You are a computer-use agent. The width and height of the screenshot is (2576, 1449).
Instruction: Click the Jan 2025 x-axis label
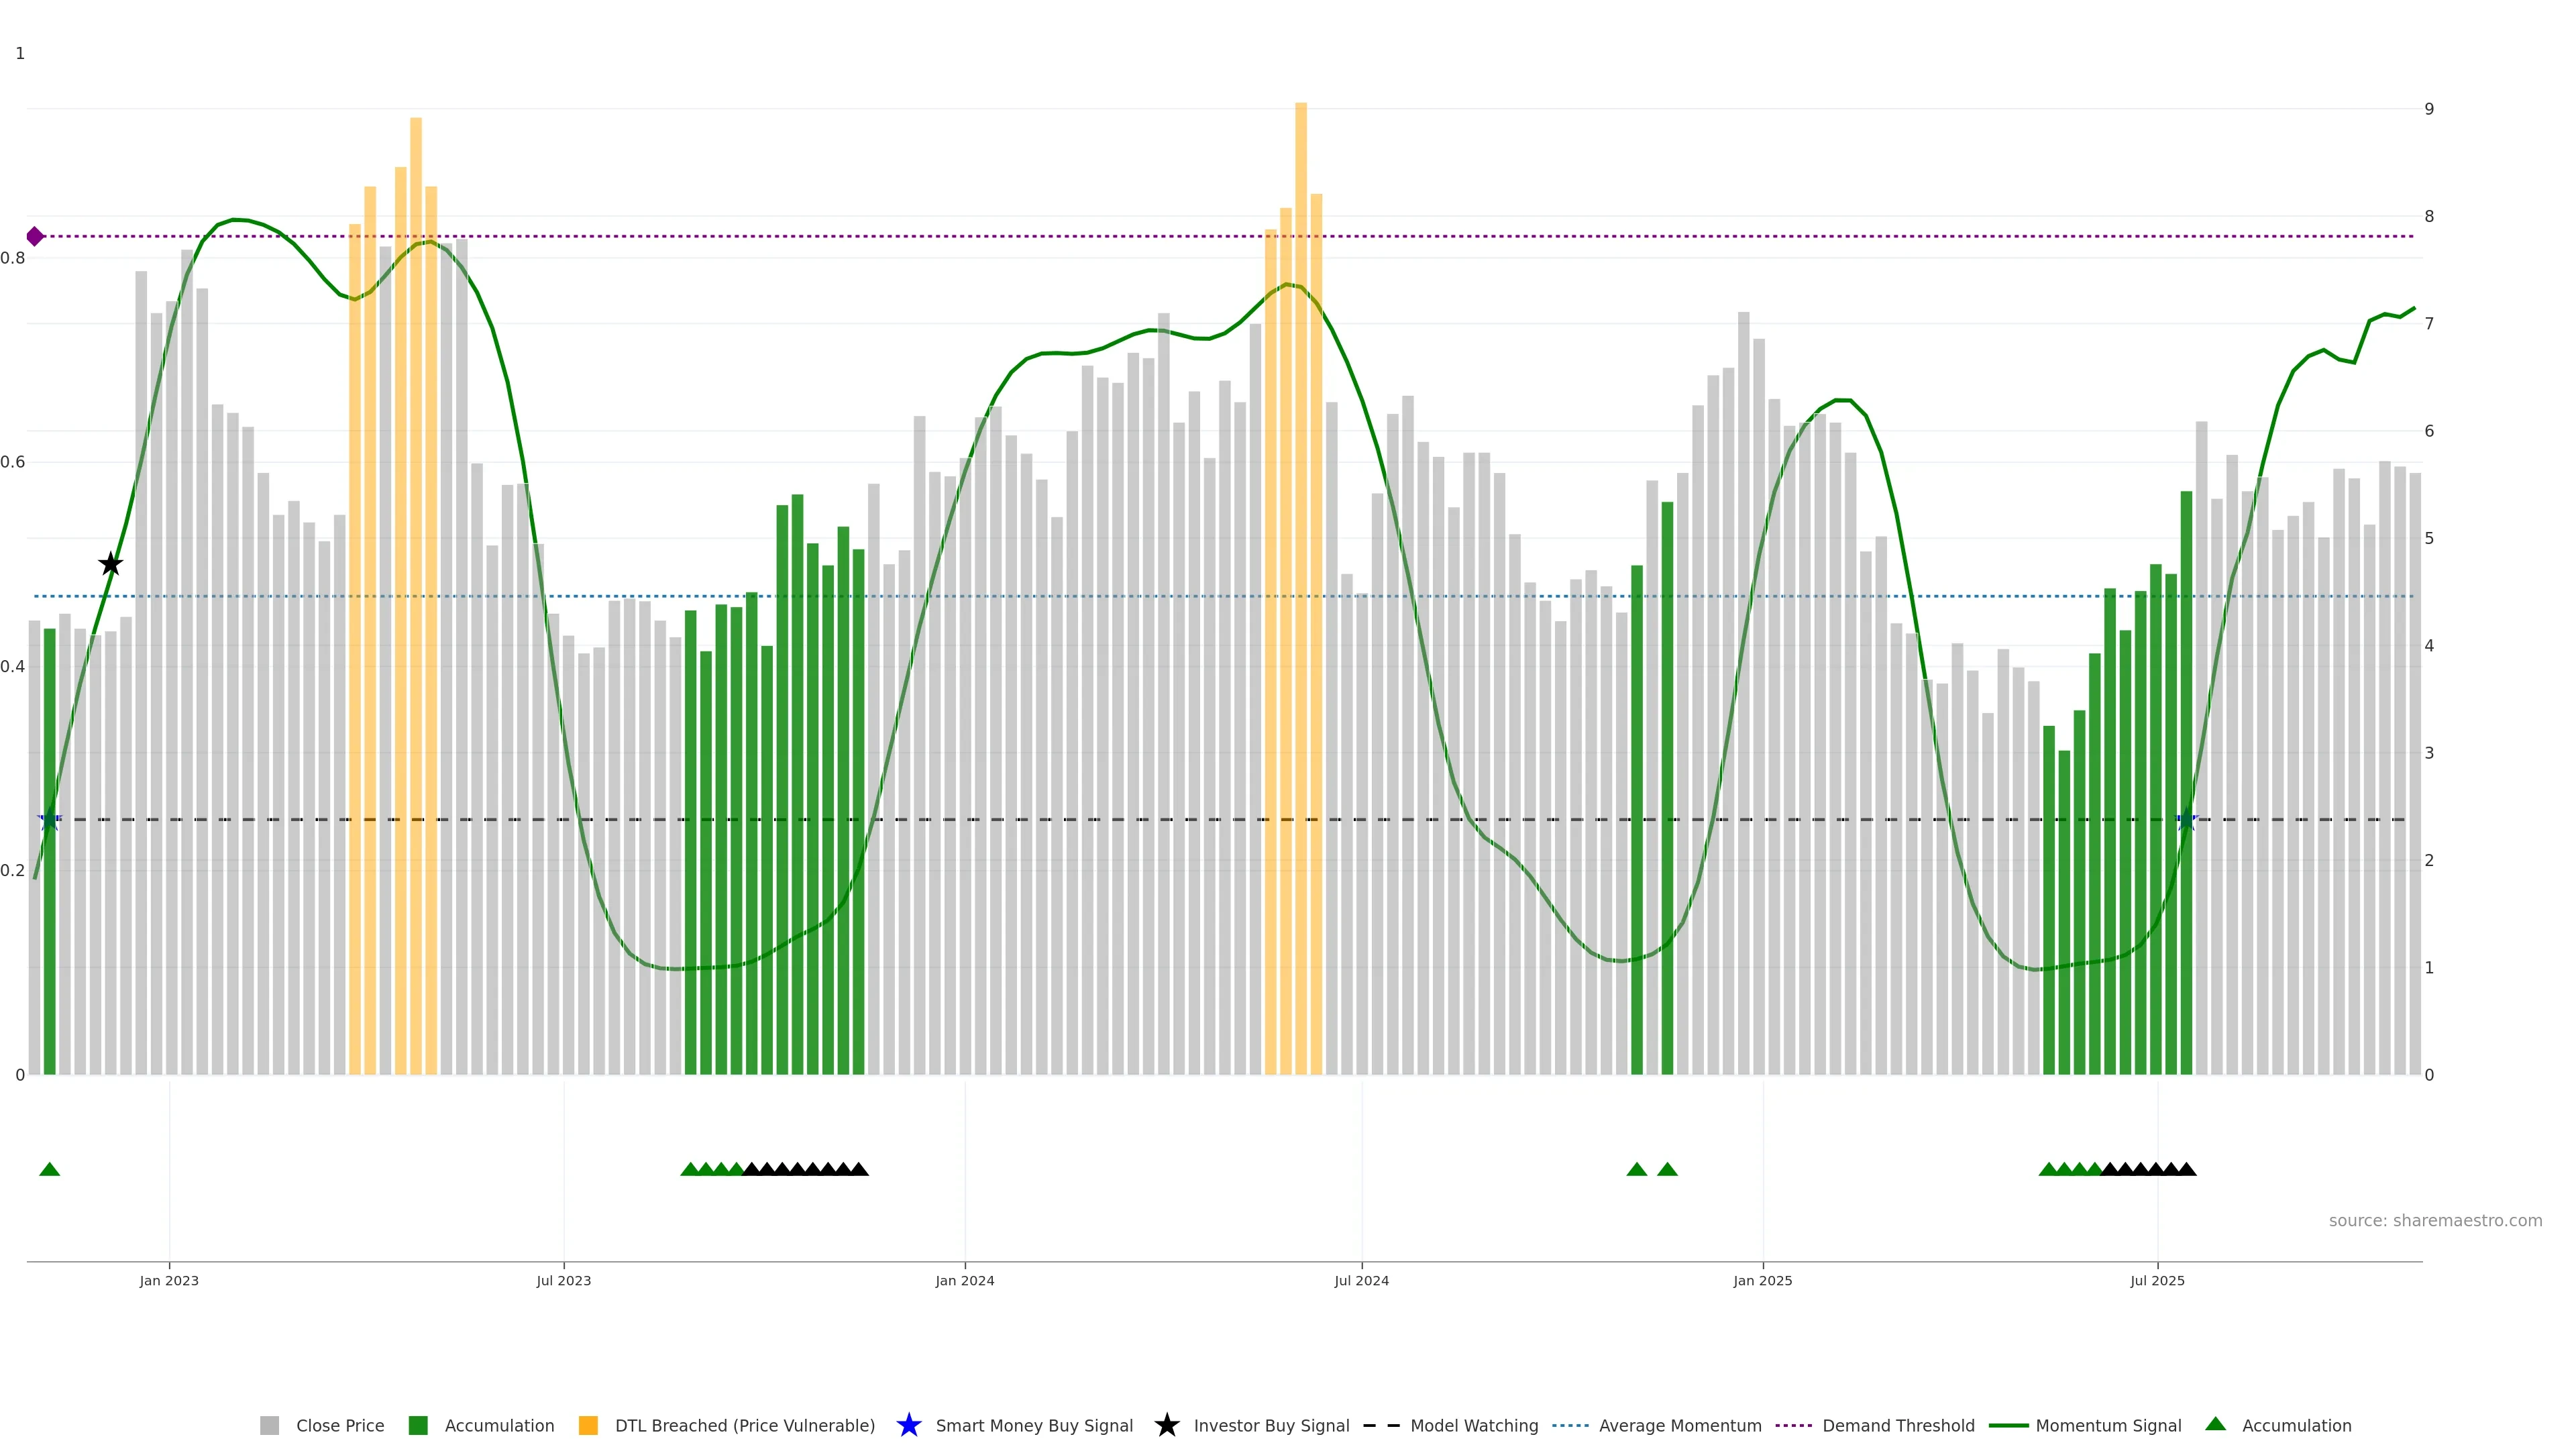1762,1280
